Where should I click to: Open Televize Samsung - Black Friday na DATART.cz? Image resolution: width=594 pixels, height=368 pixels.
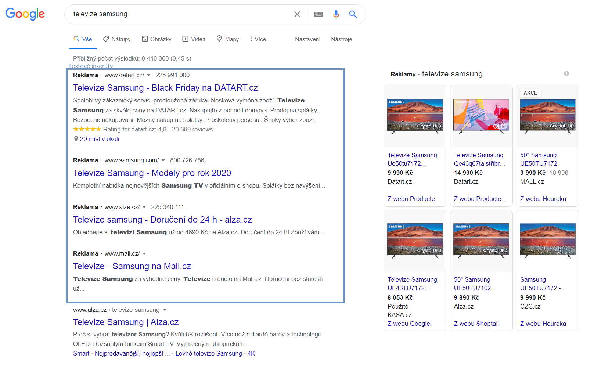coord(165,88)
